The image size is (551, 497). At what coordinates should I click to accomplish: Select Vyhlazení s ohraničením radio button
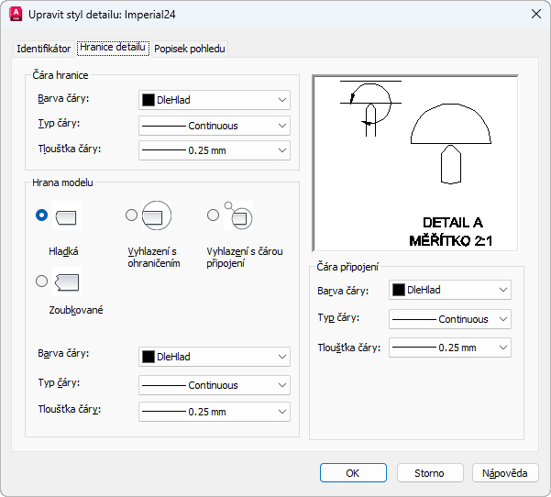pyautogui.click(x=131, y=215)
